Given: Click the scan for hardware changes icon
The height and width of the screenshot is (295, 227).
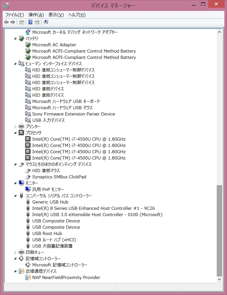Looking at the screenshot, I should [x=46, y=22].
